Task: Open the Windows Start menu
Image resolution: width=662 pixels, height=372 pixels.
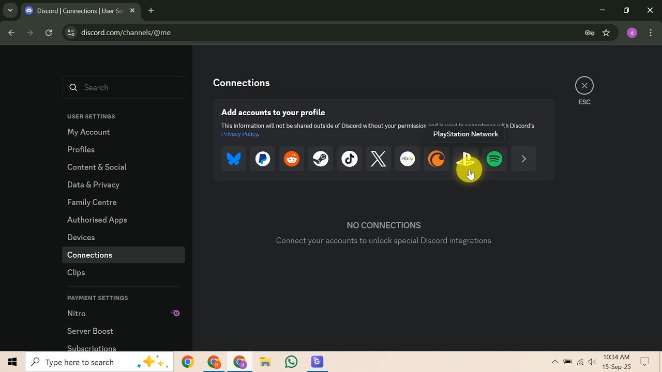Action: click(12, 362)
